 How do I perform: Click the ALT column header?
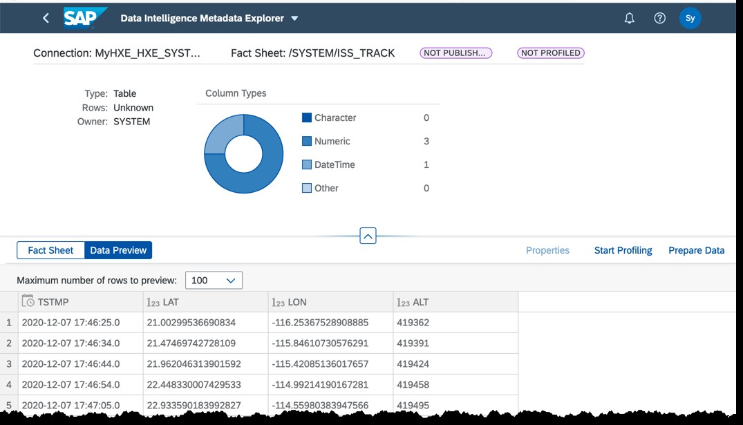click(456, 302)
